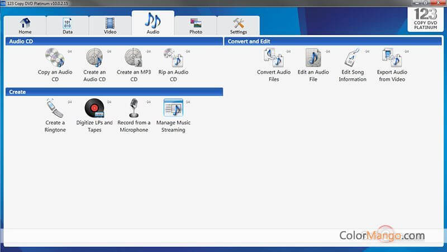The height and width of the screenshot is (252, 447).
Task: Launch Edit an Audio File
Action: (313, 58)
